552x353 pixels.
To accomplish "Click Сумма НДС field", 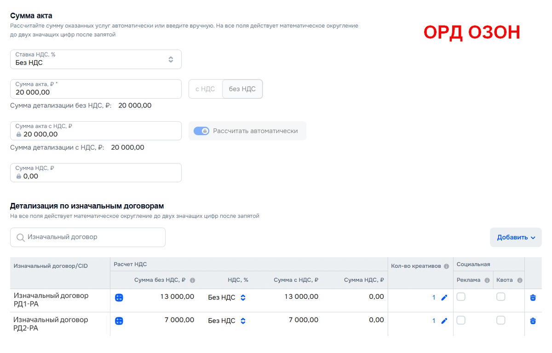I will (x=96, y=173).
